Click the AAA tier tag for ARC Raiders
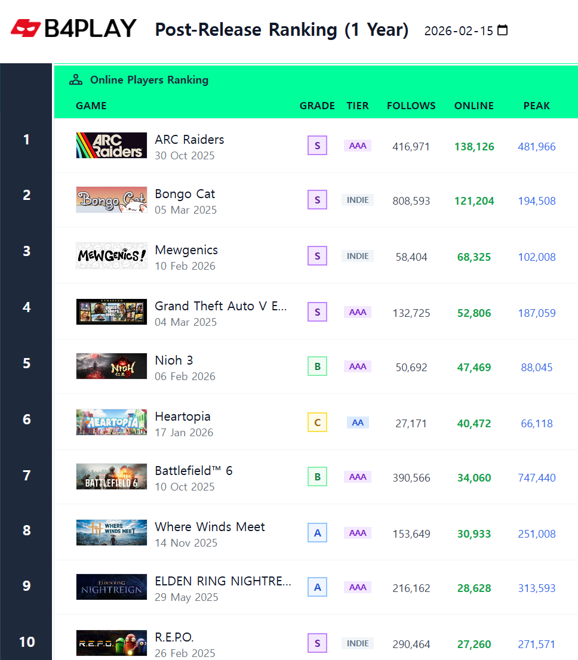Screen dimensions: 578x660 coord(358,146)
